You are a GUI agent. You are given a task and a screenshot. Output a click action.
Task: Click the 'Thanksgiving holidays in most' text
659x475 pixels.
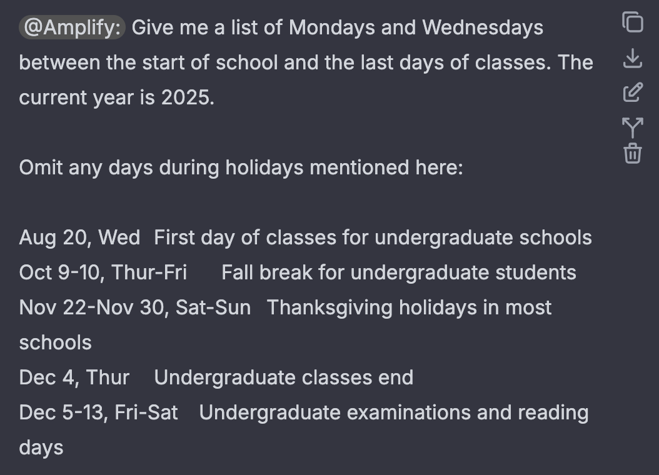click(409, 307)
